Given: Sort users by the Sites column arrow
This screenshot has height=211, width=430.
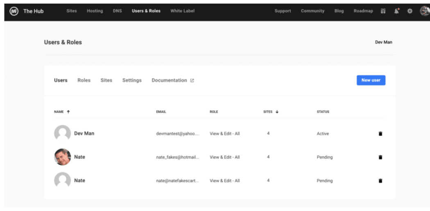Looking at the screenshot, I should [x=277, y=112].
